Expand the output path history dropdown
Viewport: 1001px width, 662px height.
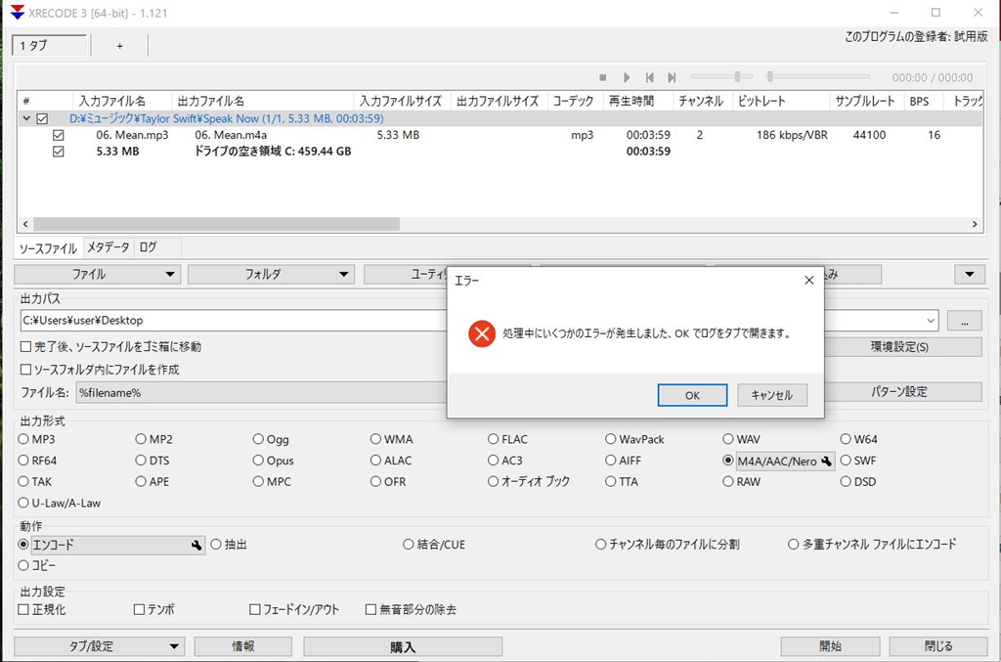tap(931, 321)
